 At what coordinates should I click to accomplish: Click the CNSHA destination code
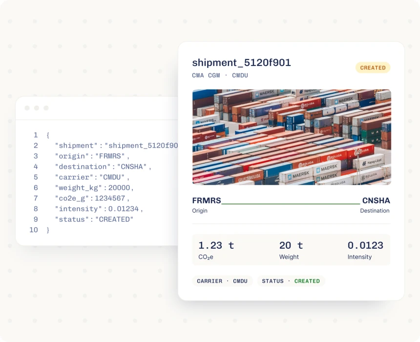(376, 200)
